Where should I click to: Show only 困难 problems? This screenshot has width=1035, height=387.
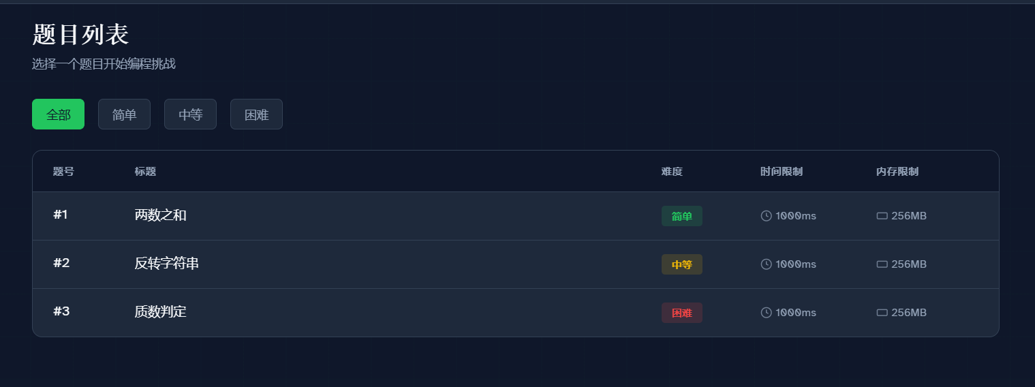(x=256, y=114)
